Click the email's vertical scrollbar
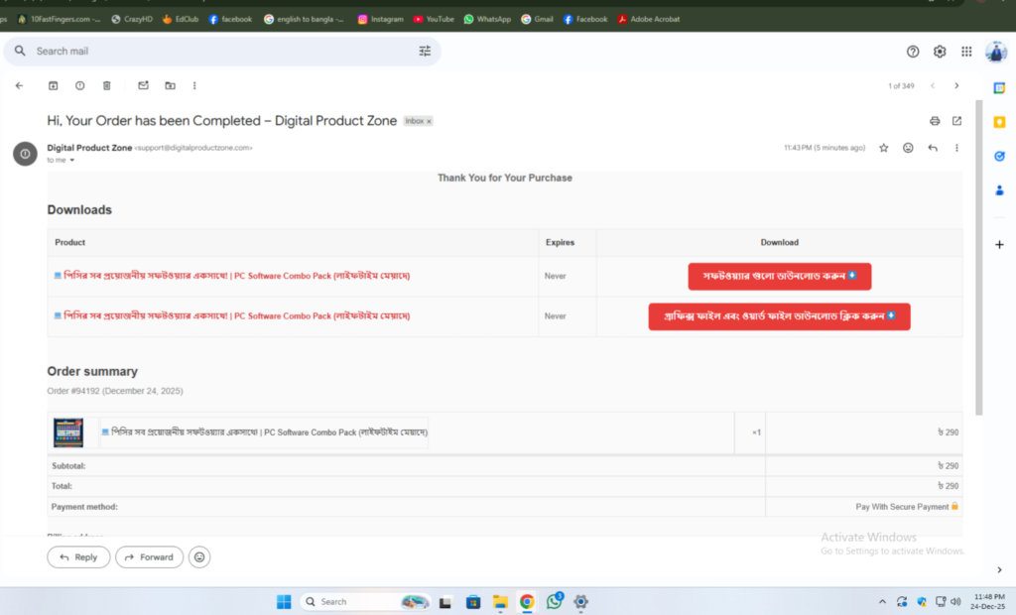The height and width of the screenshot is (615, 1016). pyautogui.click(x=979, y=258)
